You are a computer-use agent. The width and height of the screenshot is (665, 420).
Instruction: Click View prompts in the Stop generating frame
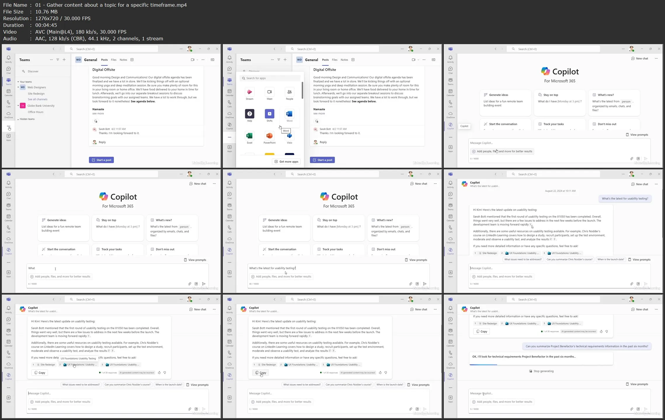[x=637, y=384]
